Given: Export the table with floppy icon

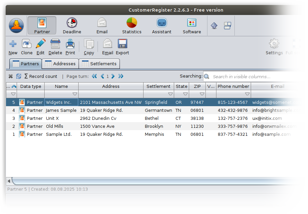Looking at the screenshot, I should tap(123, 47).
